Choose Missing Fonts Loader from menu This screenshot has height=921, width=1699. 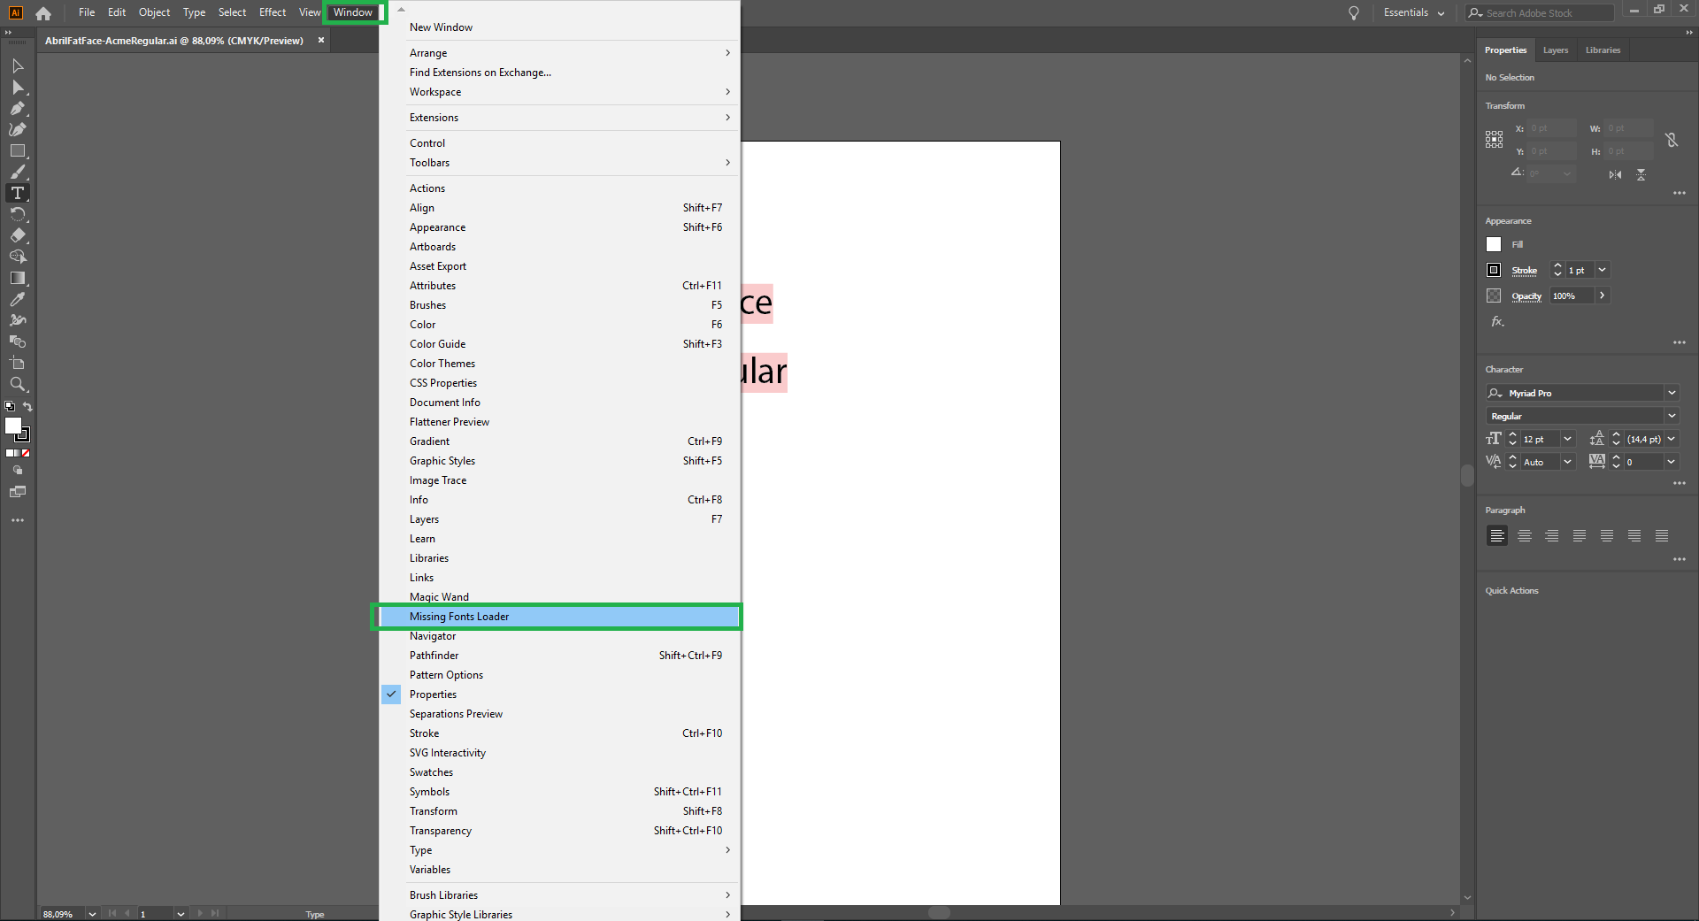(559, 617)
